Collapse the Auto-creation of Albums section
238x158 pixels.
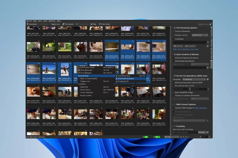(173, 55)
